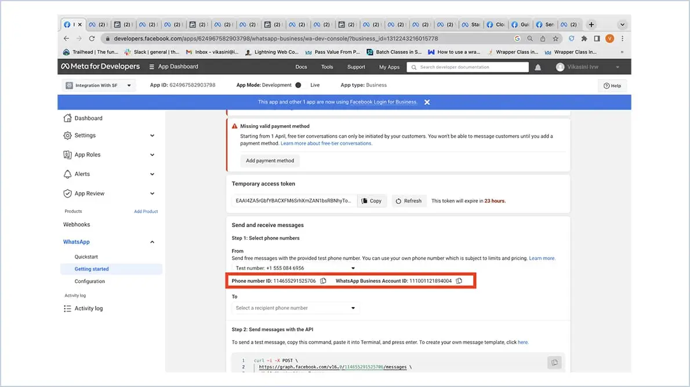Open Tools in top navigation
This screenshot has width=690, height=387.
327,67
